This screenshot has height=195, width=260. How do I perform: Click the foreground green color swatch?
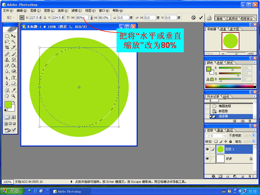click(x=8, y=104)
